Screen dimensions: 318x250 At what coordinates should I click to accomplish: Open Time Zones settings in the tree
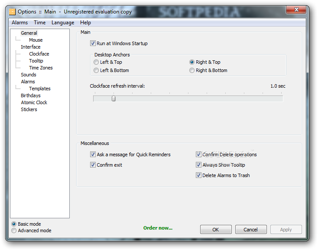point(41,68)
